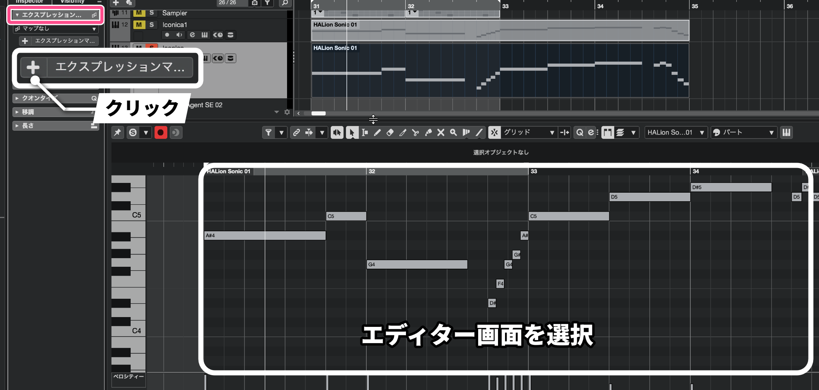
Task: Switch to the Visibility tab
Action: pos(72,2)
